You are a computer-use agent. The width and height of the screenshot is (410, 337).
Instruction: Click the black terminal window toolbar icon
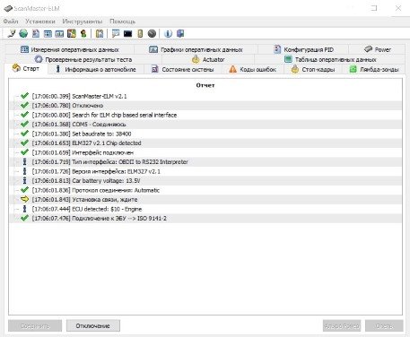click(x=127, y=34)
